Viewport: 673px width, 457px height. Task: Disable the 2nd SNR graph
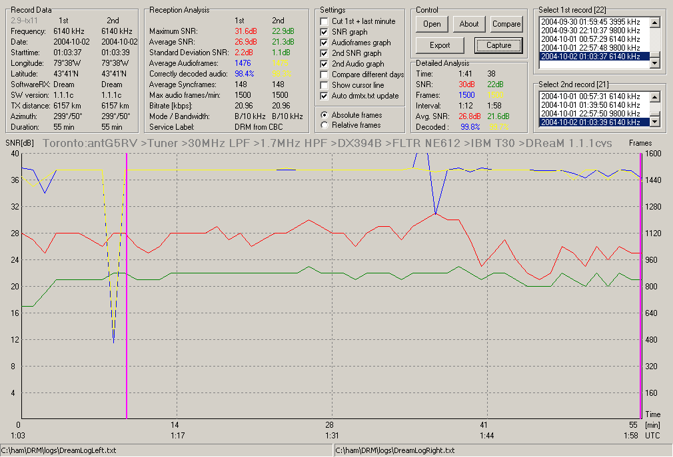[x=325, y=53]
